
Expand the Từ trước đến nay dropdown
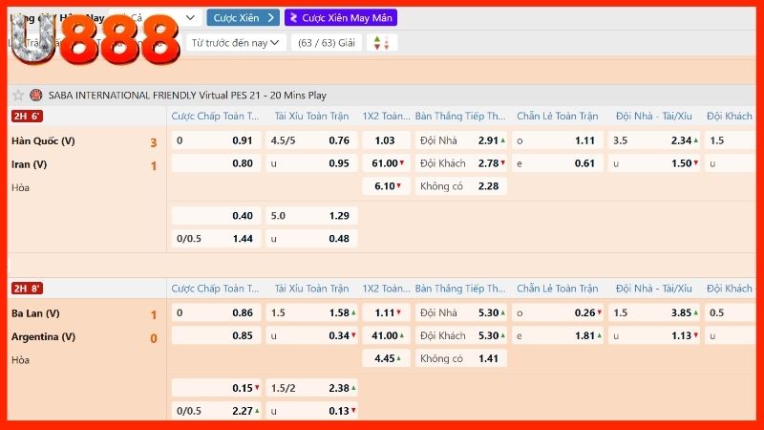click(x=236, y=43)
